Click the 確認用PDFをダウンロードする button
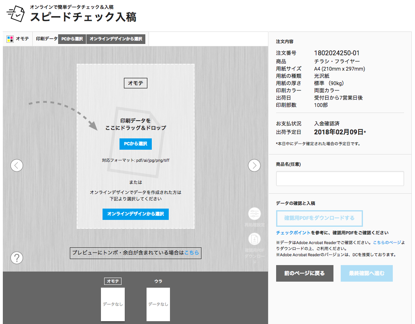 click(319, 218)
